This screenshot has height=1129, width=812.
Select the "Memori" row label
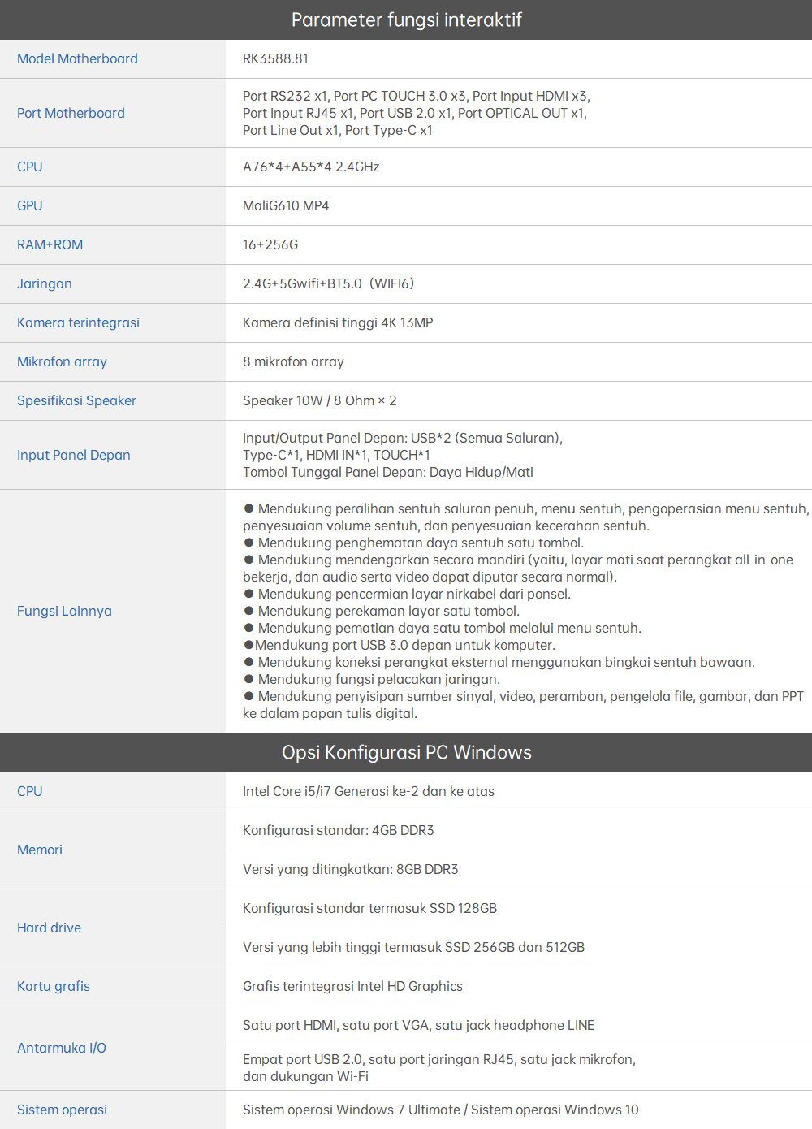coord(40,850)
